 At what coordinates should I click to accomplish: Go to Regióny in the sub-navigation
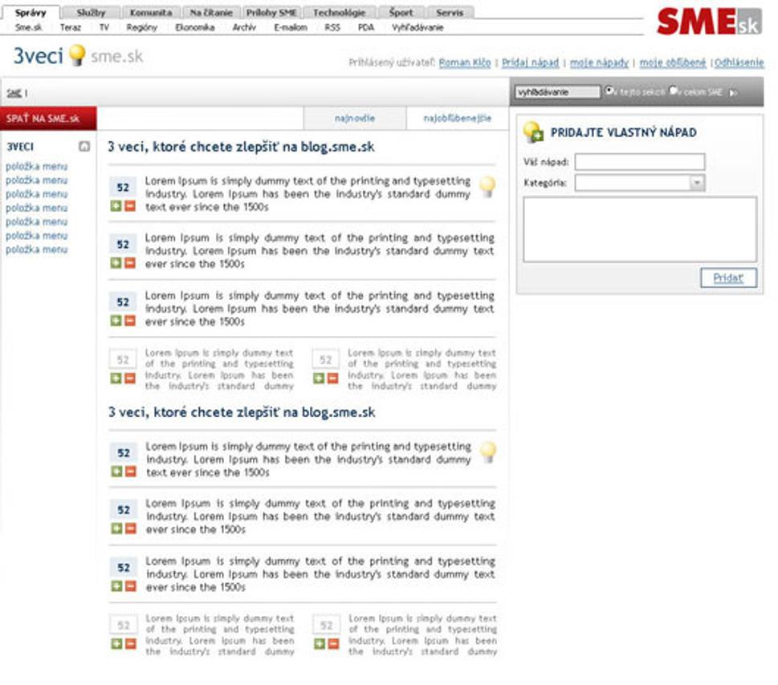141,28
